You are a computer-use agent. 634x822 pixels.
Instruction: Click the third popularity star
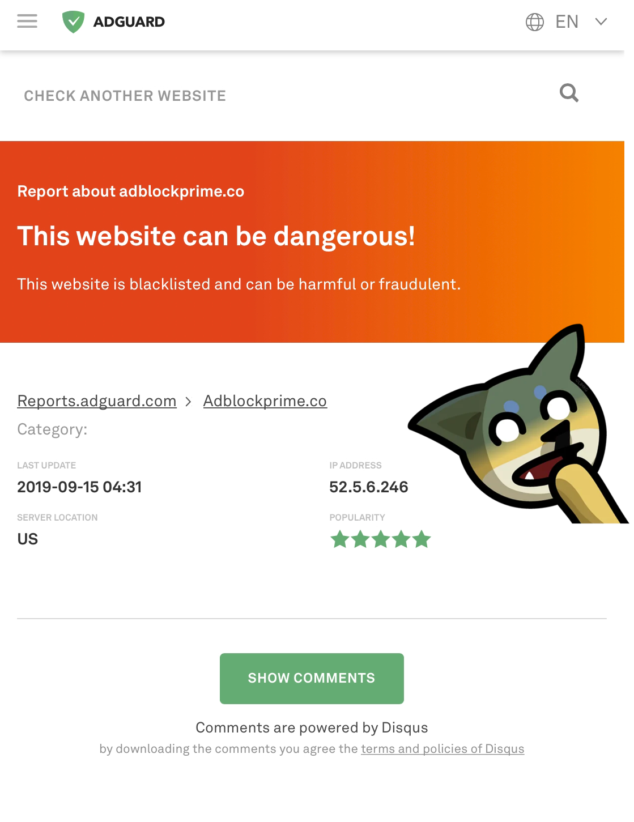tap(381, 539)
